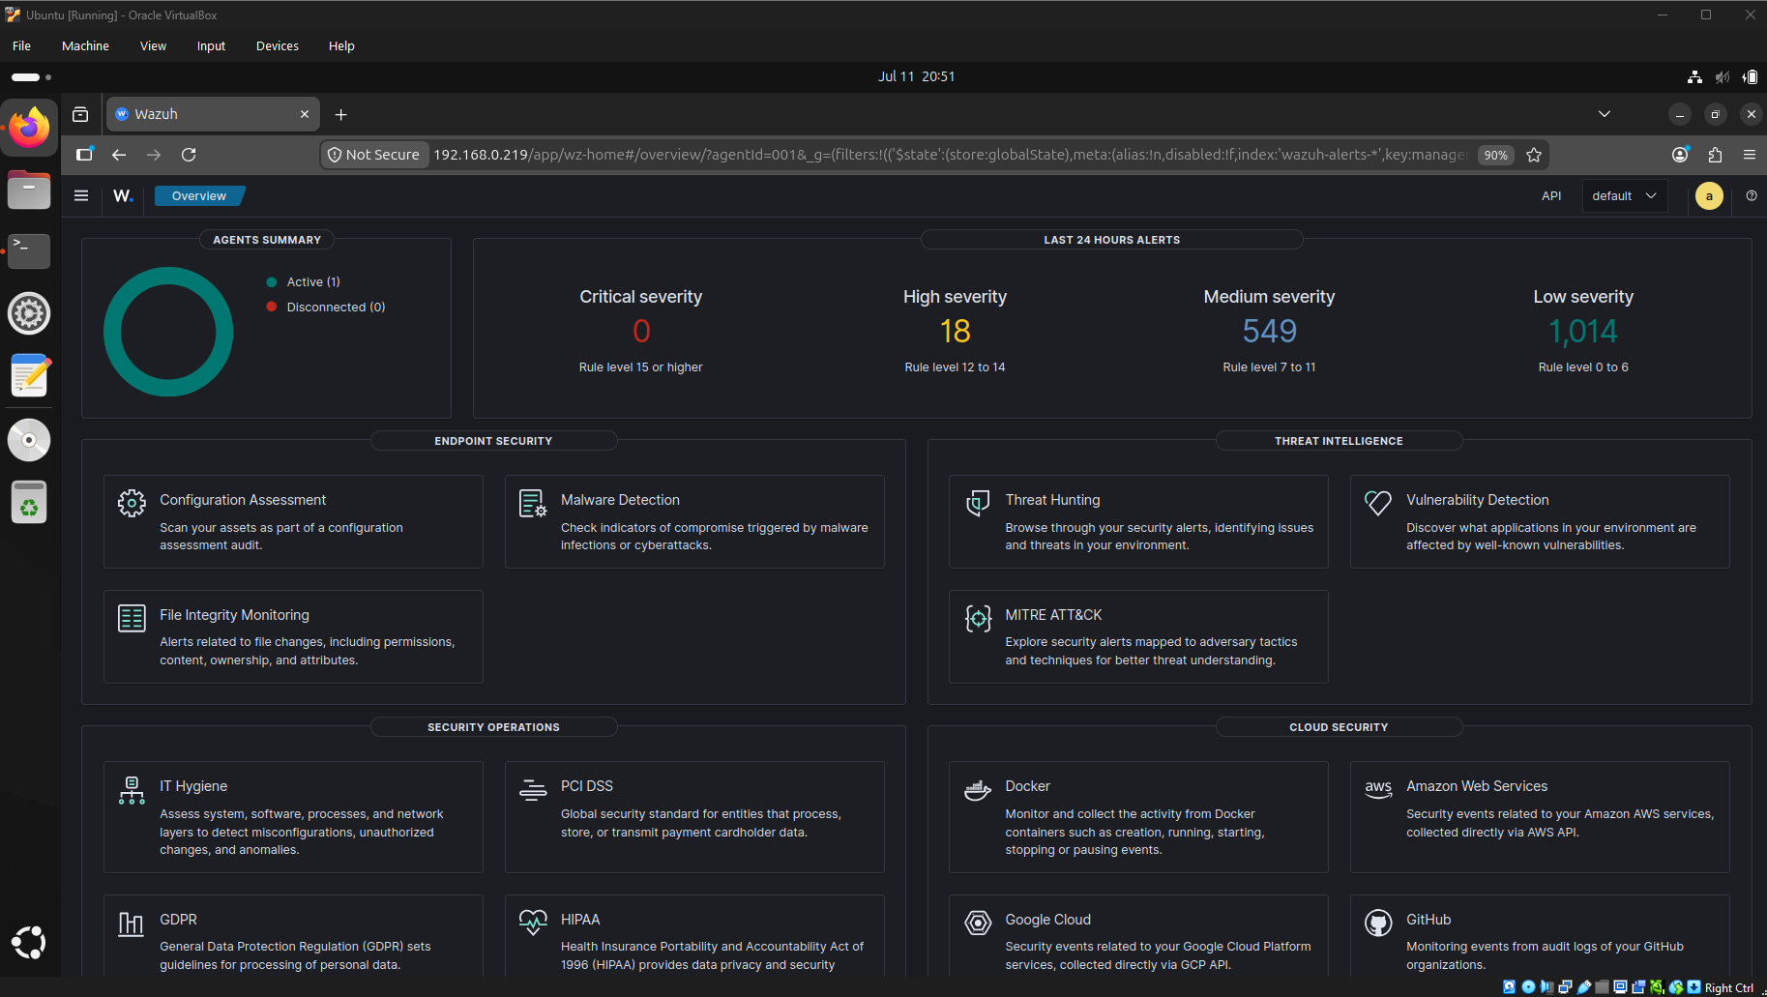Open the Critical severity count 0

click(641, 332)
